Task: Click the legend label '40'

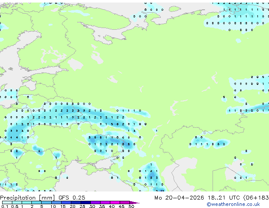Action: 112,206
